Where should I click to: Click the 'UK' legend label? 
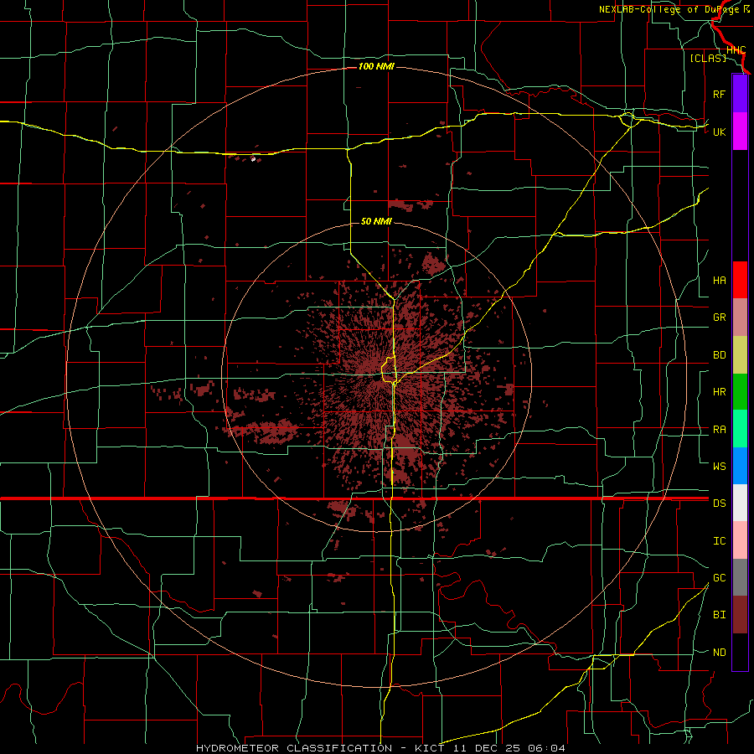pyautogui.click(x=719, y=132)
